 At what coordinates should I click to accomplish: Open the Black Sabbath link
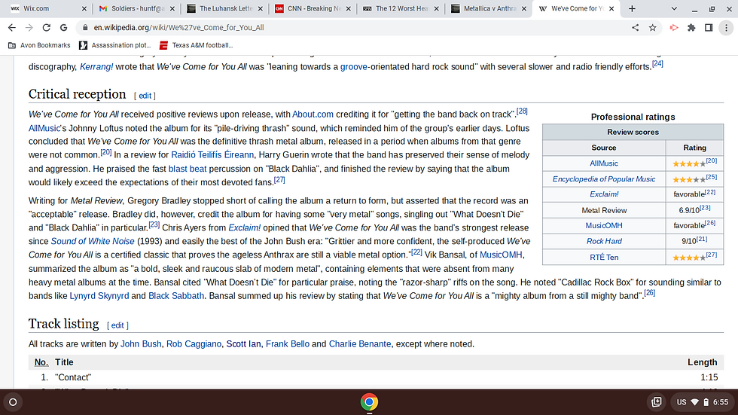pos(176,296)
